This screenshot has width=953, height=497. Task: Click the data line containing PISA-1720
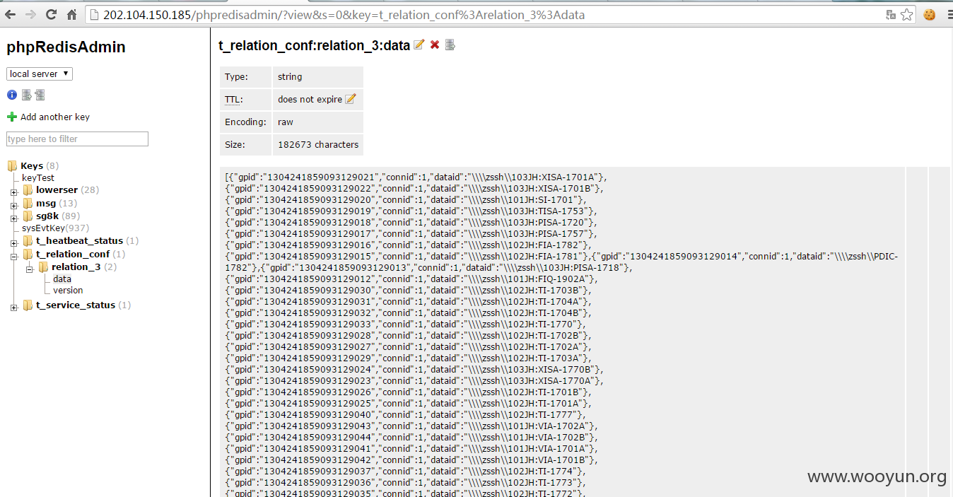tap(411, 222)
